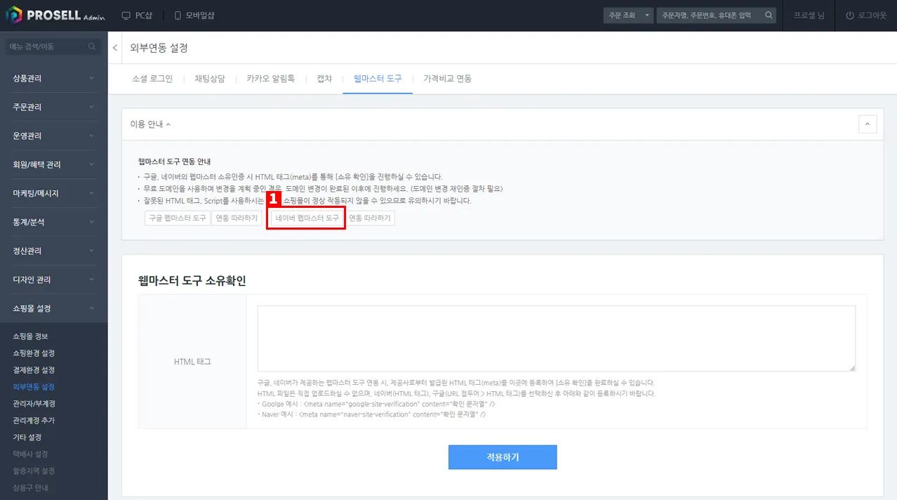
Task: Open the 주문 조회 dropdown
Action: 628,15
